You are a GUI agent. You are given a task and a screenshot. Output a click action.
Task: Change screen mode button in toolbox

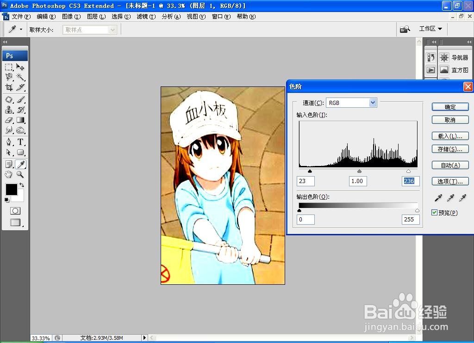click(15, 222)
